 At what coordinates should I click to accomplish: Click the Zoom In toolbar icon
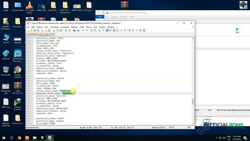83,31
